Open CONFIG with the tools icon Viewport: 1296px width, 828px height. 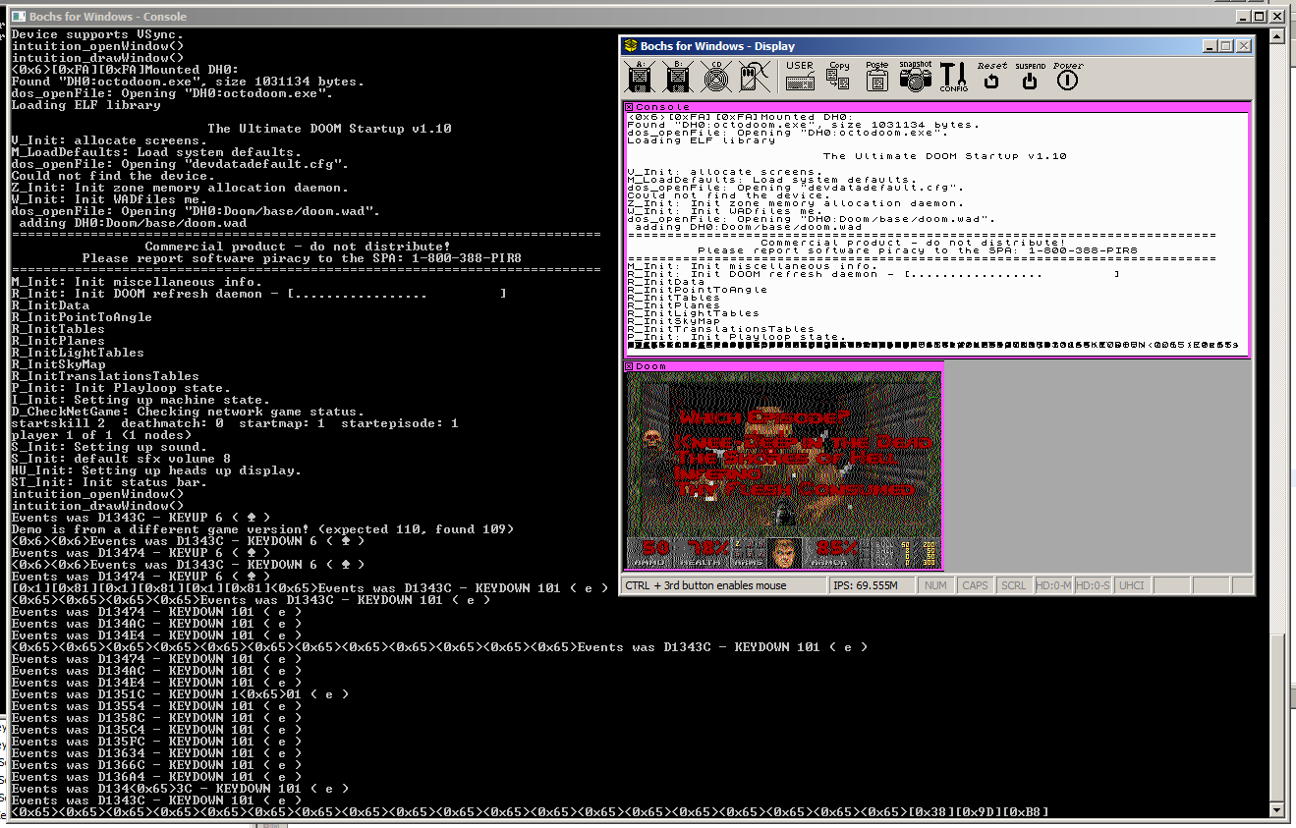[953, 76]
